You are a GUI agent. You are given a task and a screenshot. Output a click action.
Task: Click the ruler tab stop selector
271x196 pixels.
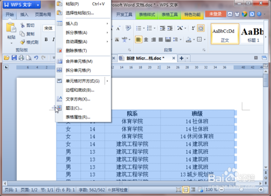pyautogui.click(x=7, y=67)
